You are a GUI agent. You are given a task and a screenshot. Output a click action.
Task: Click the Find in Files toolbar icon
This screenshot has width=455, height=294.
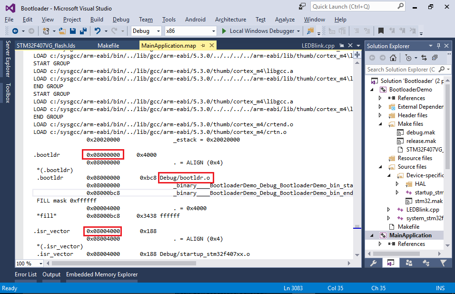pyautogui.click(x=310, y=31)
